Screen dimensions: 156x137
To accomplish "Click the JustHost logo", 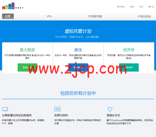I will click(13, 6).
